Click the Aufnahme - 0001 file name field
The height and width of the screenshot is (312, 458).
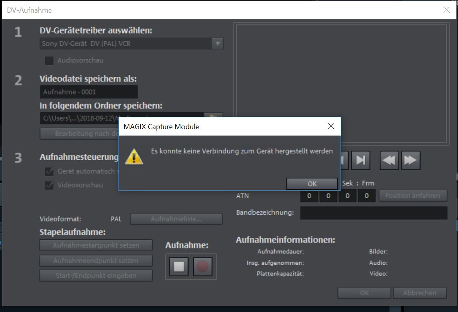coord(89,92)
